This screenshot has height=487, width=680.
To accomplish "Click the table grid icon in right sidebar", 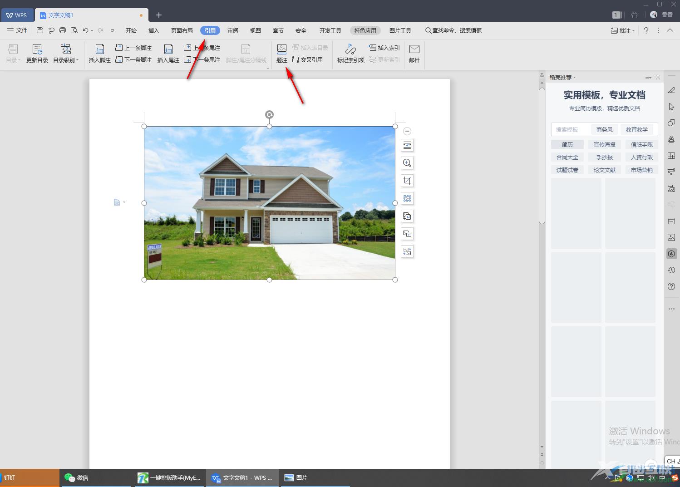I will tap(671, 156).
